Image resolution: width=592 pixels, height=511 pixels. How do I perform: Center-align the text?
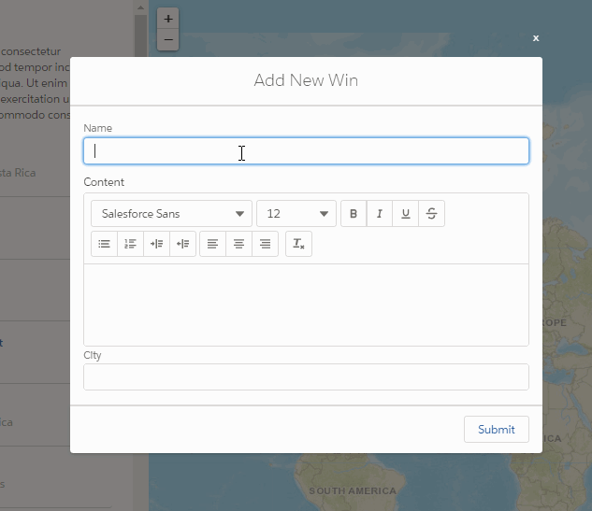(238, 244)
